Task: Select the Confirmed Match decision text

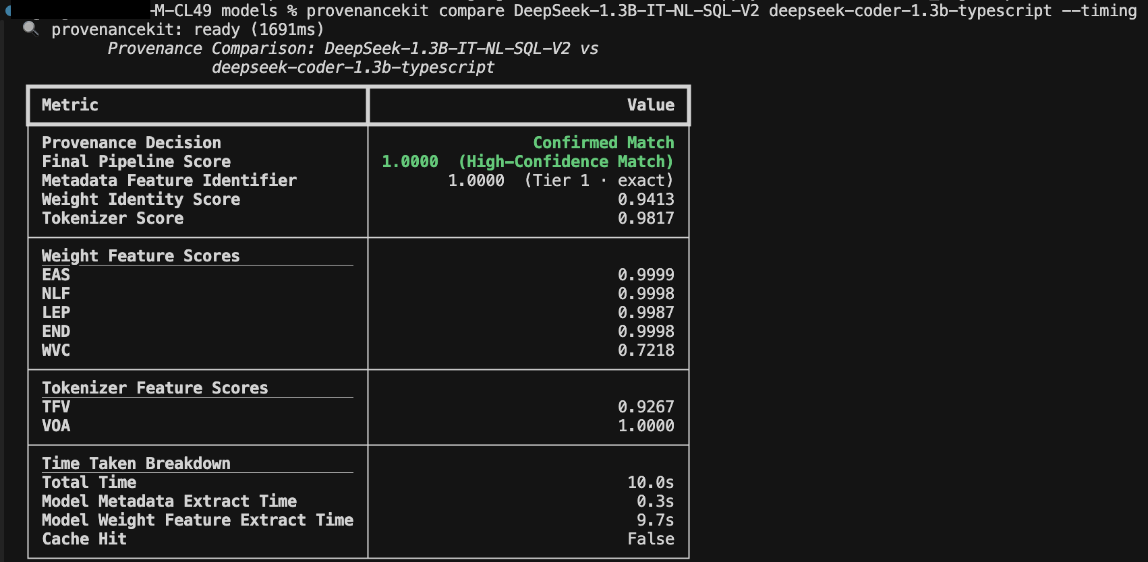Action: point(604,143)
